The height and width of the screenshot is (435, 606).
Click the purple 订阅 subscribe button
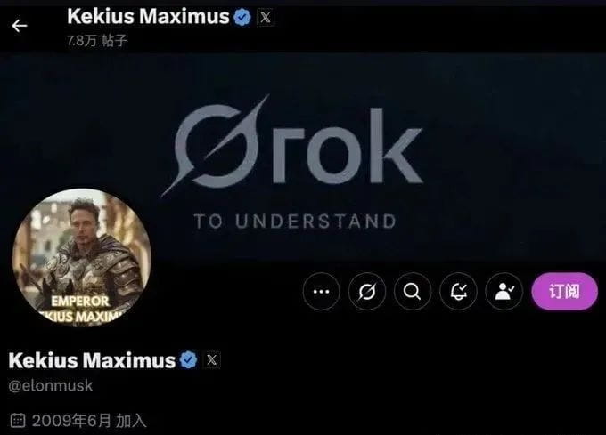(565, 291)
